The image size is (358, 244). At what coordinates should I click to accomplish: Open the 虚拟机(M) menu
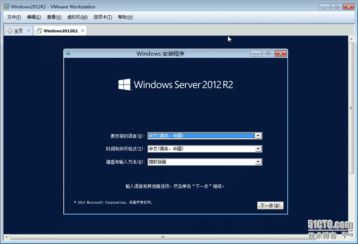pos(77,17)
